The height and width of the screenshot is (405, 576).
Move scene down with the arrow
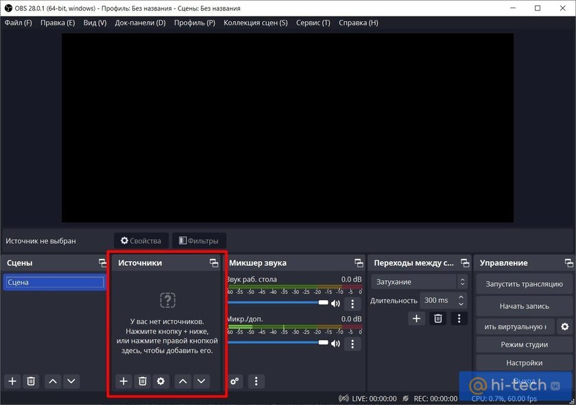click(71, 381)
